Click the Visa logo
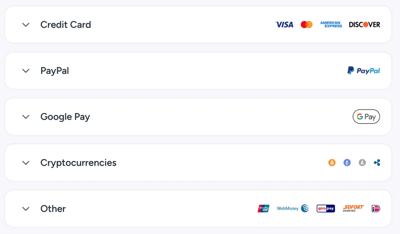Image resolution: width=400 pixels, height=234 pixels. (284, 25)
